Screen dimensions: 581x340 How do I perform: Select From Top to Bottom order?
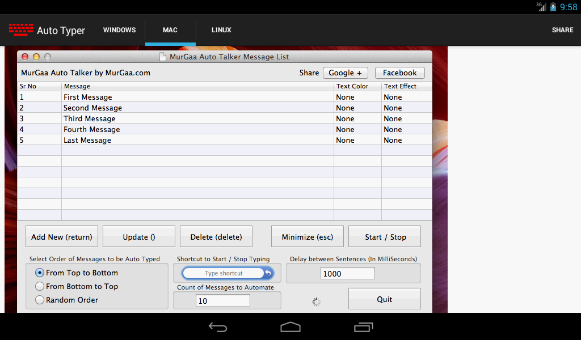(x=40, y=273)
